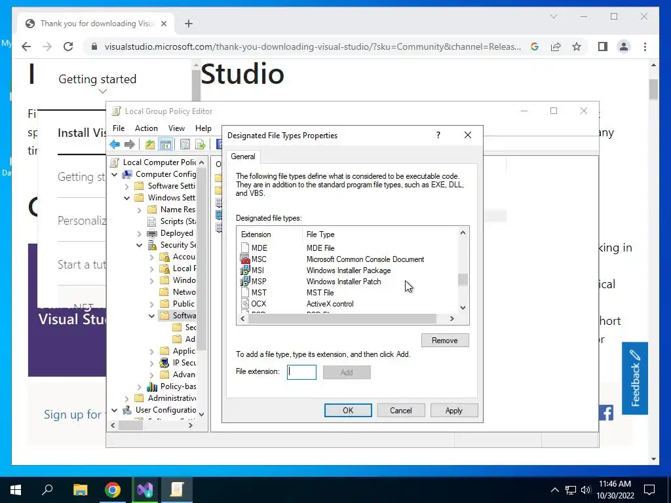This screenshot has width=671, height=503.
Task: Click Chrome's side panel icon
Action: 603,47
